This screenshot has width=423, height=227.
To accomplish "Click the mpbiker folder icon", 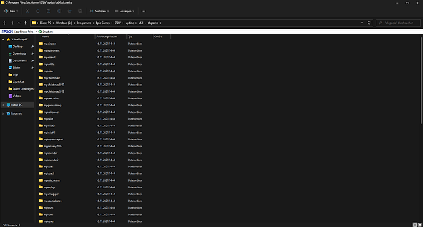I will [40, 71].
